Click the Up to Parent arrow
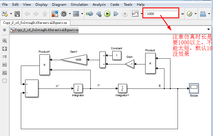The width and height of the screenshot is (213, 136). click(45, 14)
